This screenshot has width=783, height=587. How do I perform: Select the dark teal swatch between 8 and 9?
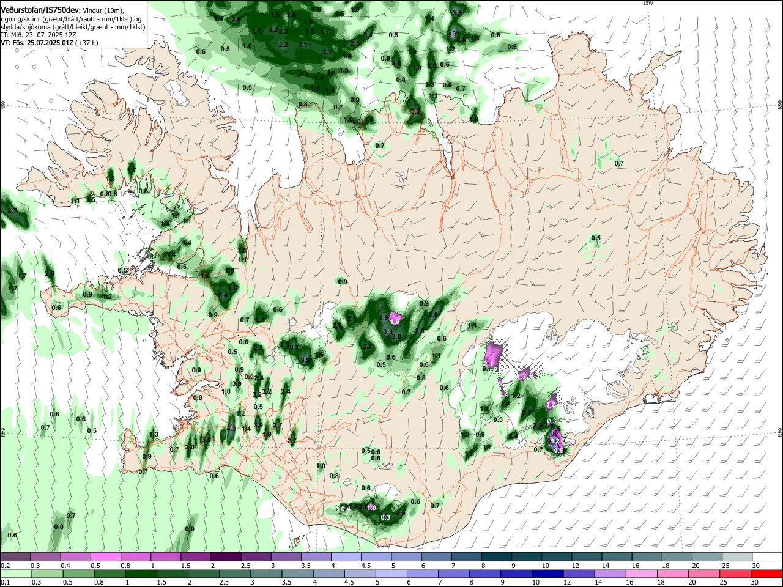497,557
